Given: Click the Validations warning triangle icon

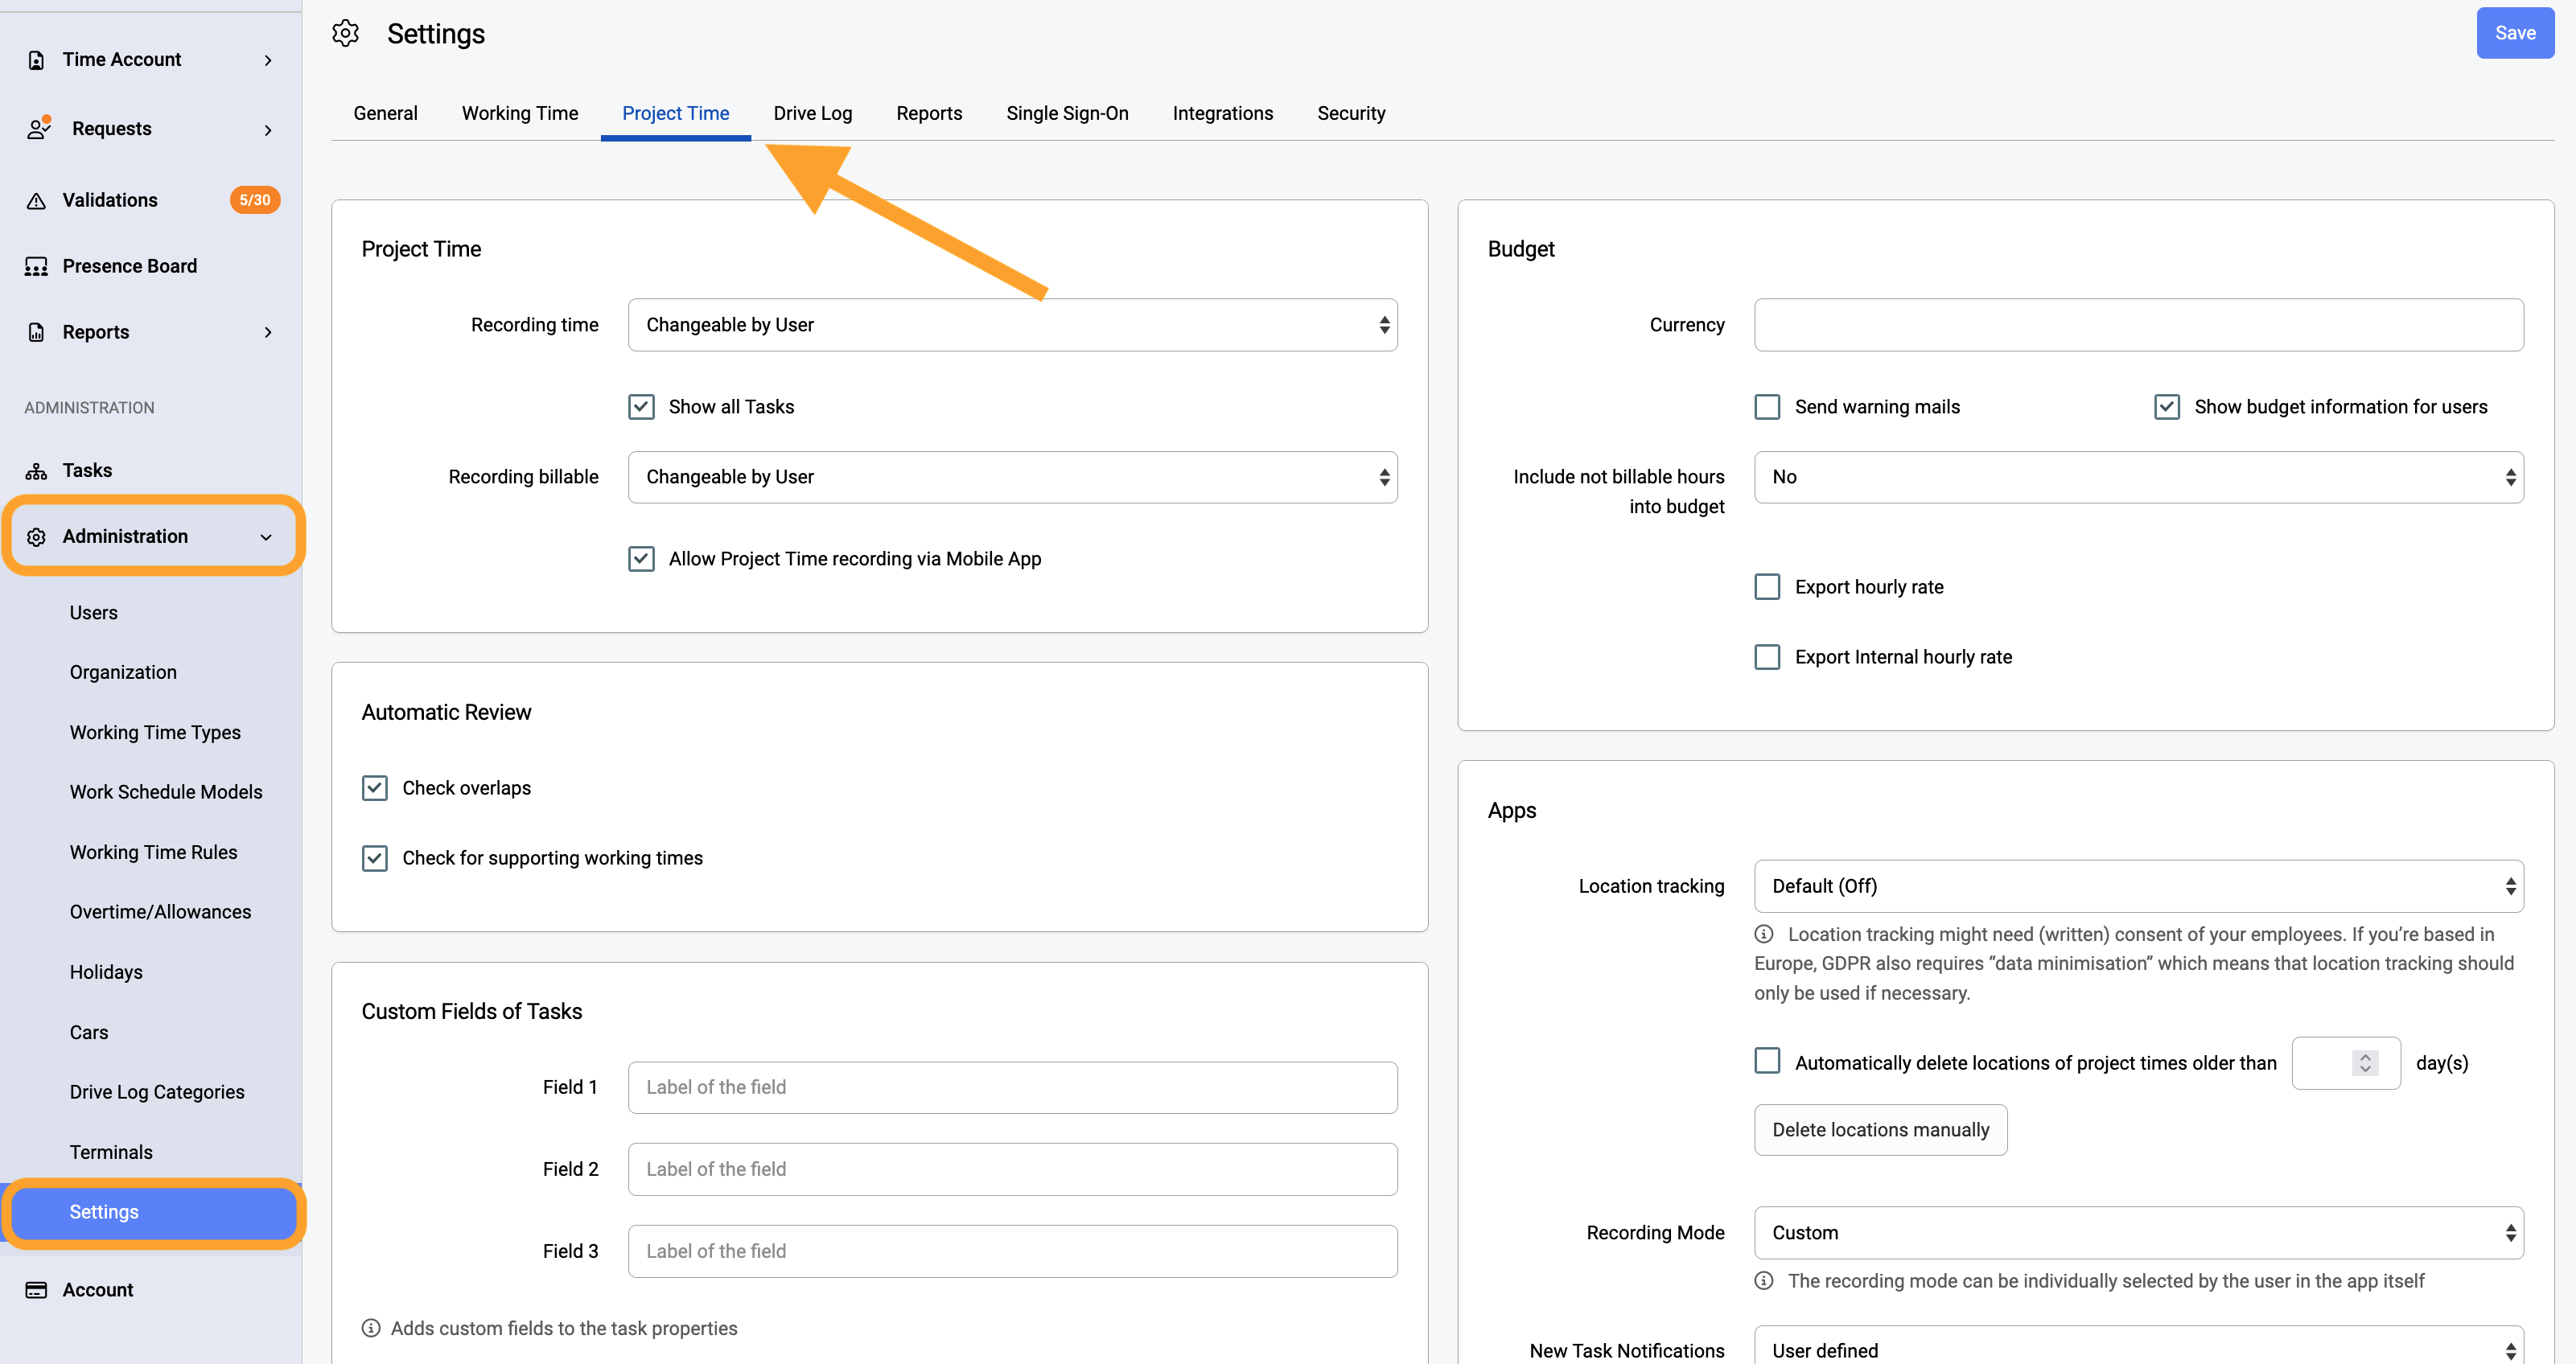Looking at the screenshot, I should click(x=36, y=200).
